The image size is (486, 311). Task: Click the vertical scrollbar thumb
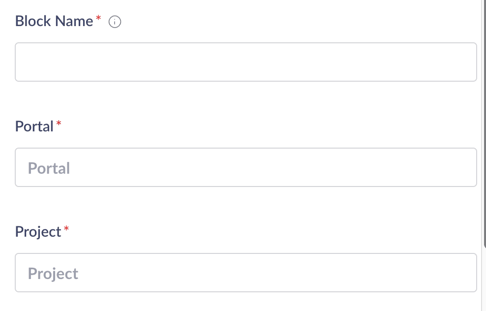coord(484,123)
